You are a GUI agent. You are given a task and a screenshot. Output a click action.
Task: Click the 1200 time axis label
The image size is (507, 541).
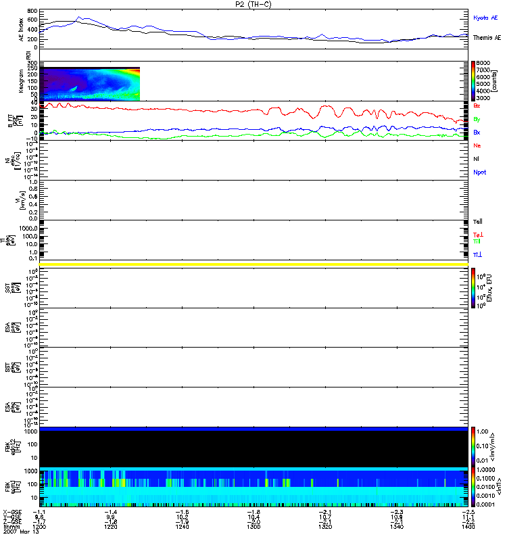click(39, 527)
